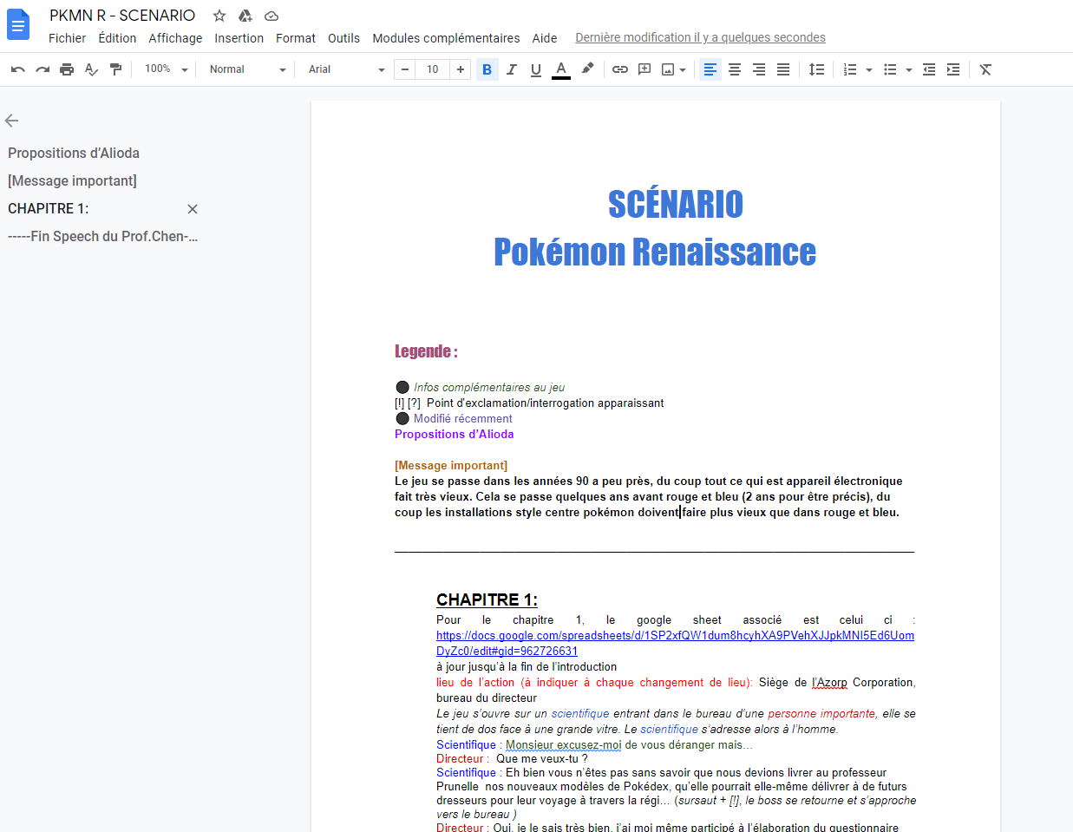Apply a numbered list

tap(850, 69)
